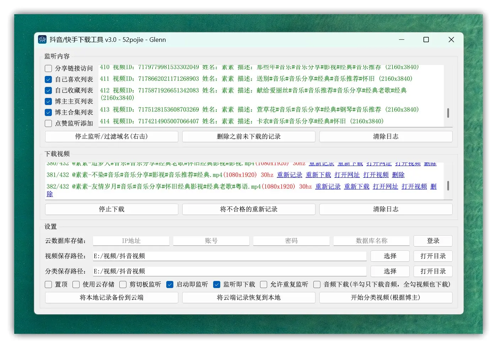Toggle the 博主合集列表 checkbox
Screen dimensions: 497x348
coord(48,112)
